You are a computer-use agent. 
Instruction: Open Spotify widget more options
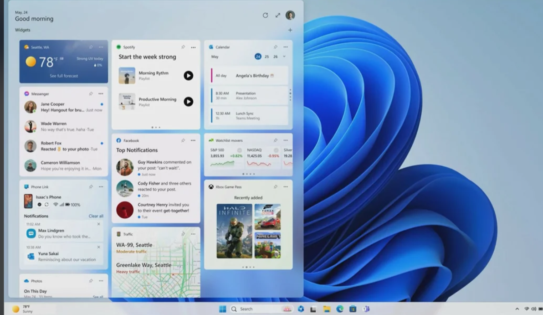point(193,47)
